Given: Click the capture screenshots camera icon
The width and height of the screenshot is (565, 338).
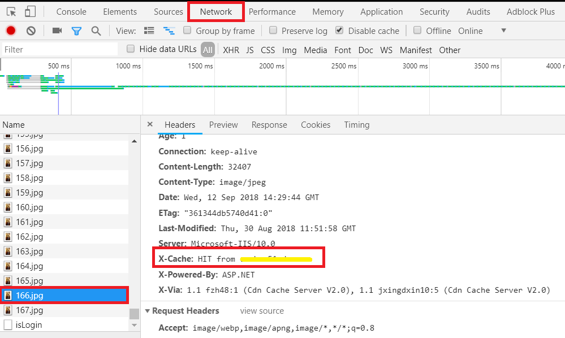Looking at the screenshot, I should [57, 31].
